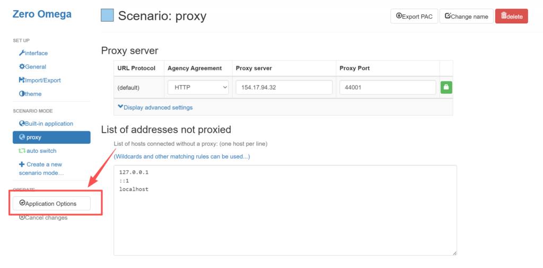Open General settings in sidebar

tap(33, 67)
